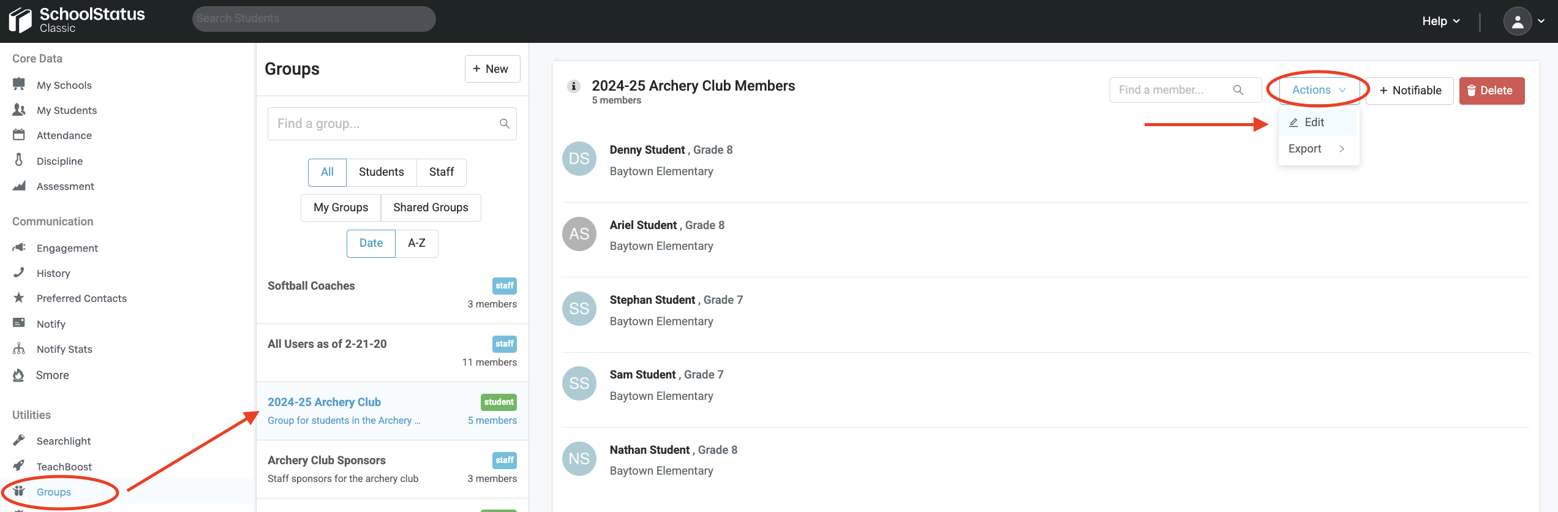The image size is (1558, 512).
Task: Open Searchlight in Utilities sidebar
Action: [x=64, y=441]
